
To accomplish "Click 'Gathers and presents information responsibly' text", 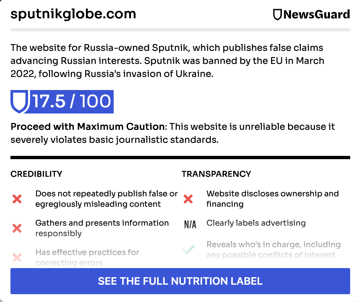I will pyautogui.click(x=102, y=228).
